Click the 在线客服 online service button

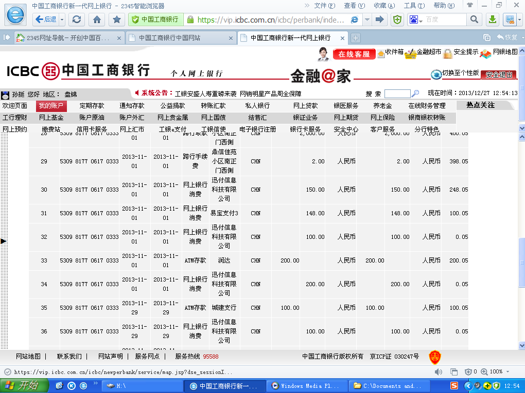354,54
